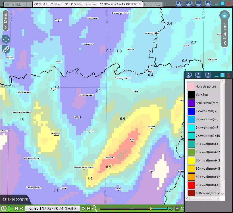Step back one time step
Screen dimensions: 233x213
pyautogui.click(x=22, y=208)
